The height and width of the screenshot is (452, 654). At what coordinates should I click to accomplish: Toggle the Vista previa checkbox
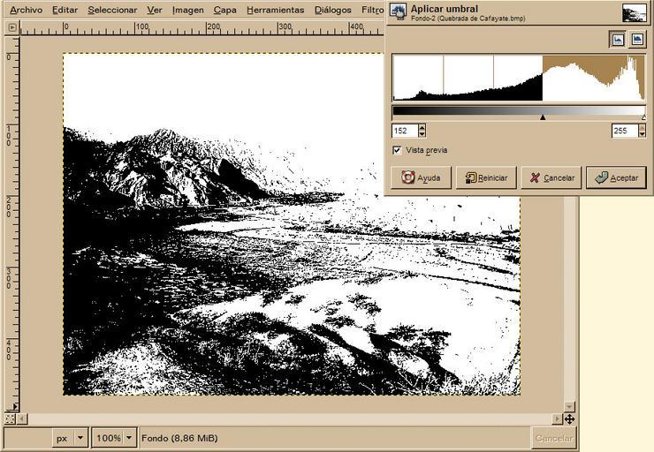[397, 150]
